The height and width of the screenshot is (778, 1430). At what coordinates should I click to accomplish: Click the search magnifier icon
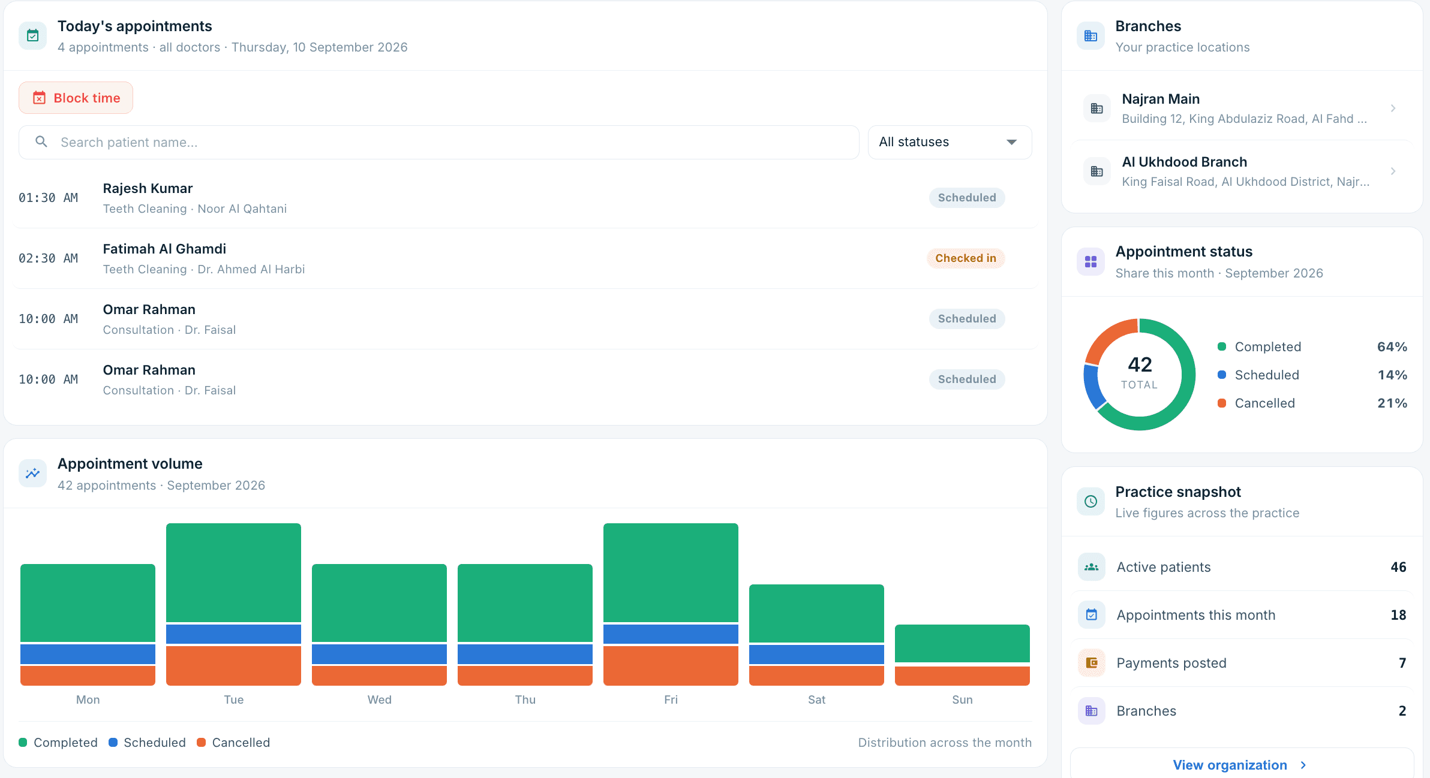[x=41, y=142]
